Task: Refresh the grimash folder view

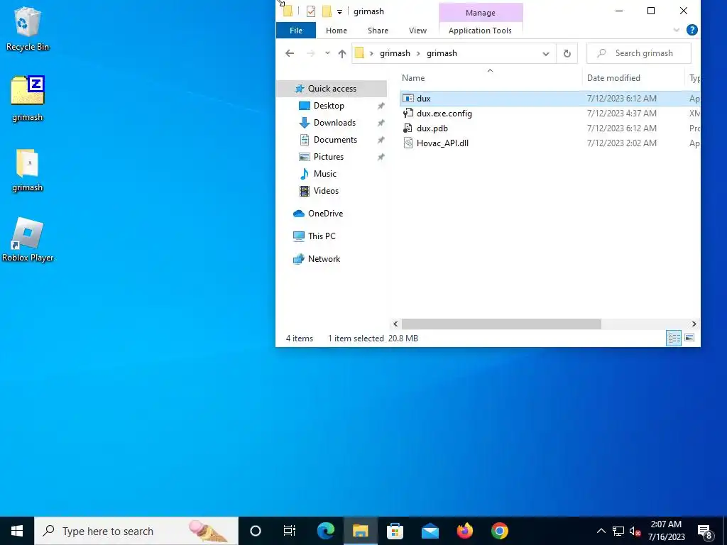Action: [567, 54]
